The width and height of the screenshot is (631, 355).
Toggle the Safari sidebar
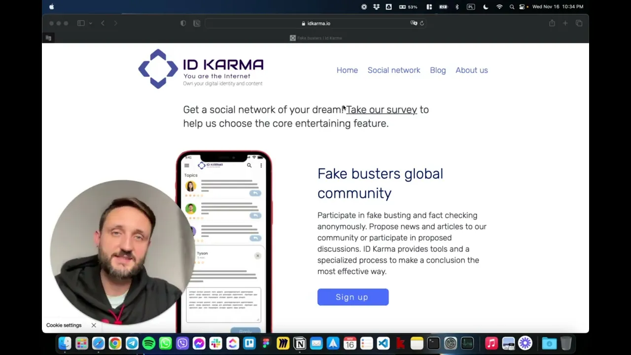[81, 23]
